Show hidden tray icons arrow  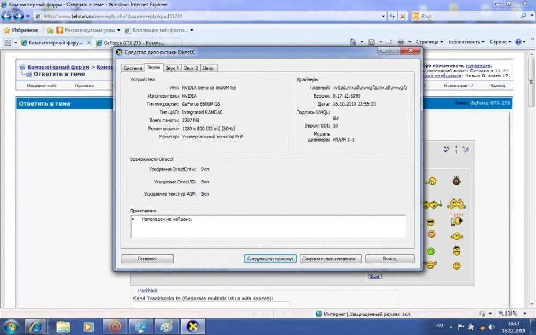tap(451, 327)
